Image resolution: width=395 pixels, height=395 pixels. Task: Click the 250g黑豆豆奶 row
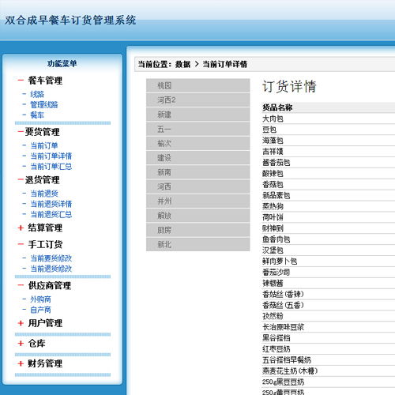point(329,382)
